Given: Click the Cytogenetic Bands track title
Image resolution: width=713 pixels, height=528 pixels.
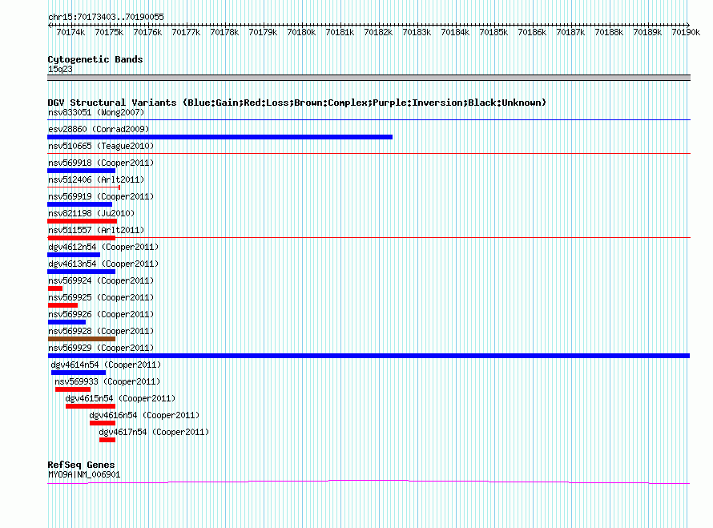Looking at the screenshot, I should click(95, 59).
